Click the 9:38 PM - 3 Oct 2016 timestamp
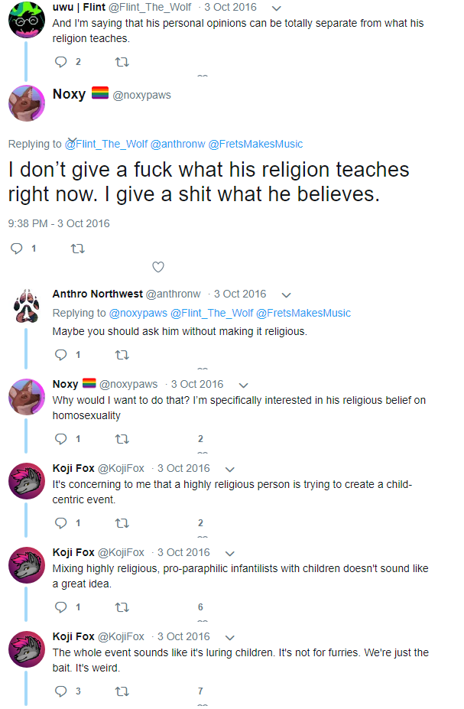Viewport: 464px width, 709px height. [x=59, y=223]
